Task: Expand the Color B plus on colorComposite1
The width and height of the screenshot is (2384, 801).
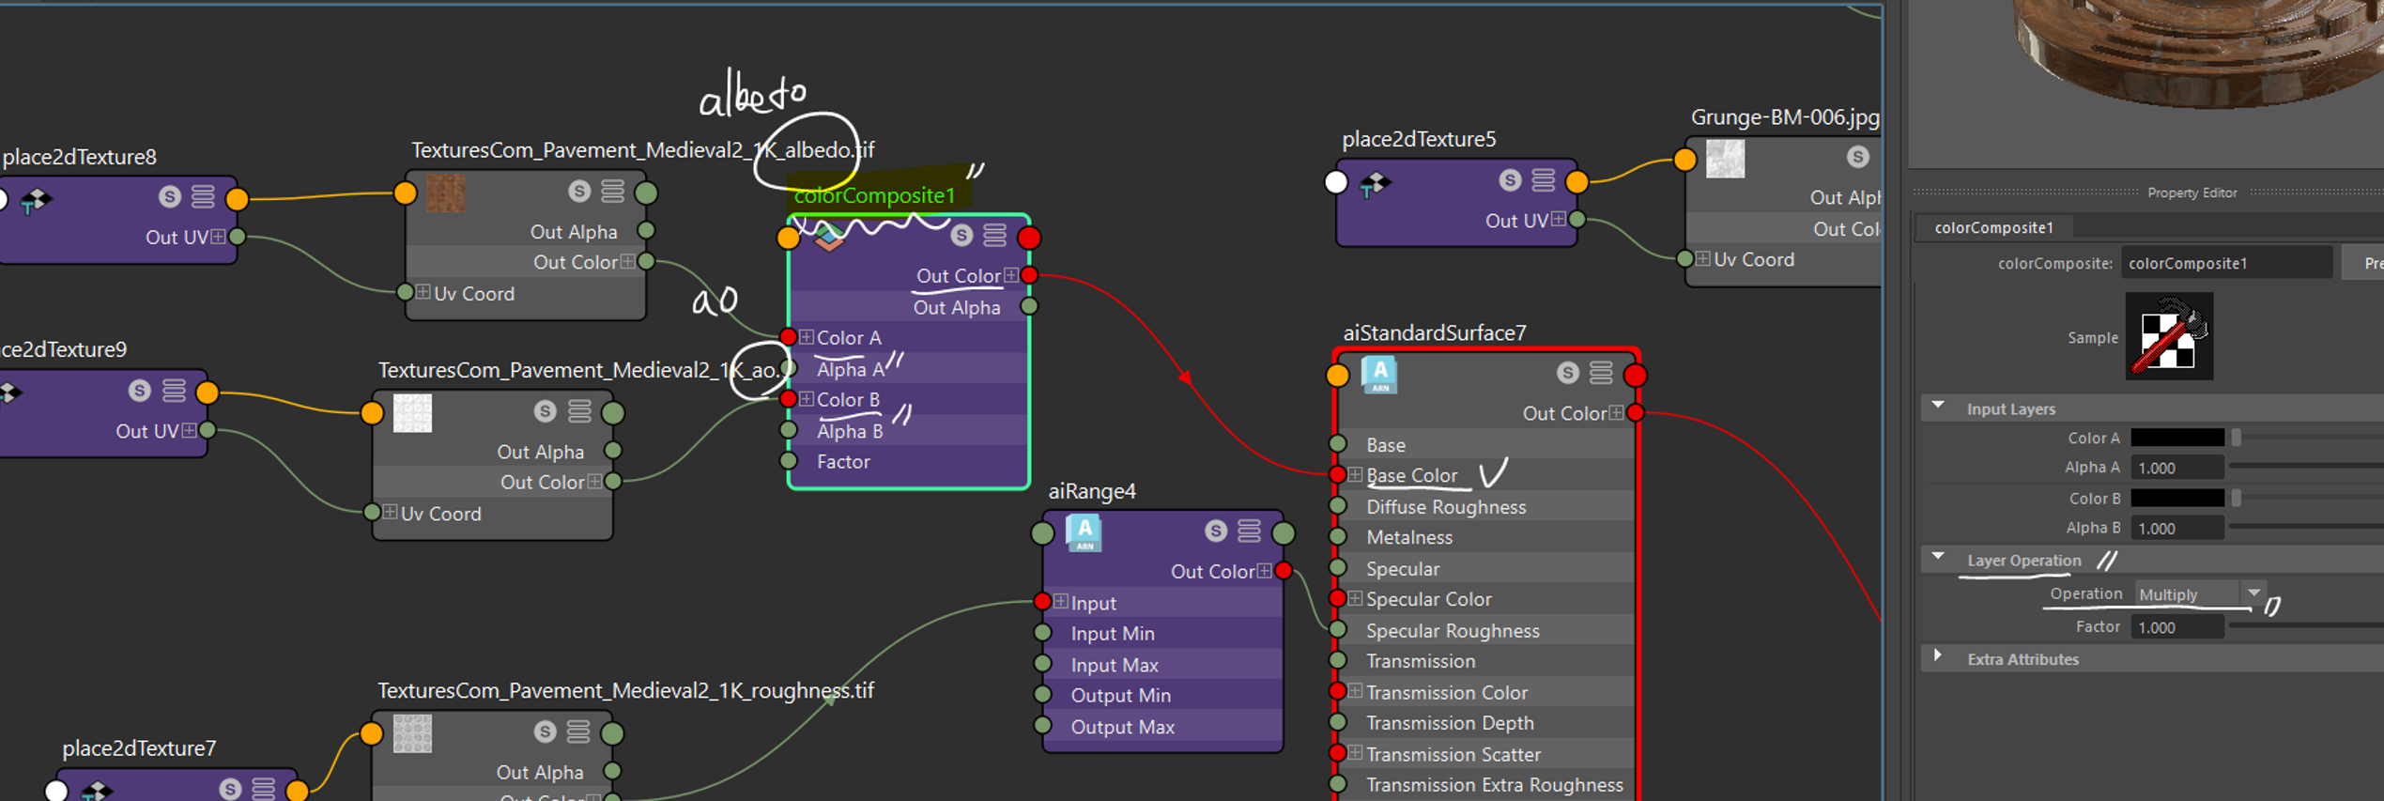Action: point(807,399)
